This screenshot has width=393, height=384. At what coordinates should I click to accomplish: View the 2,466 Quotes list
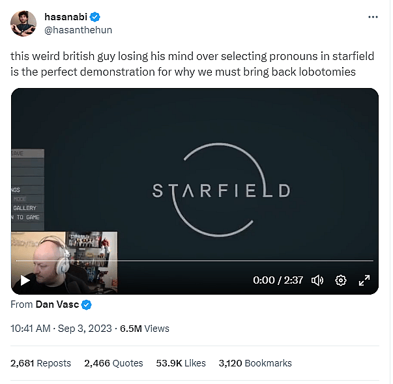click(112, 363)
